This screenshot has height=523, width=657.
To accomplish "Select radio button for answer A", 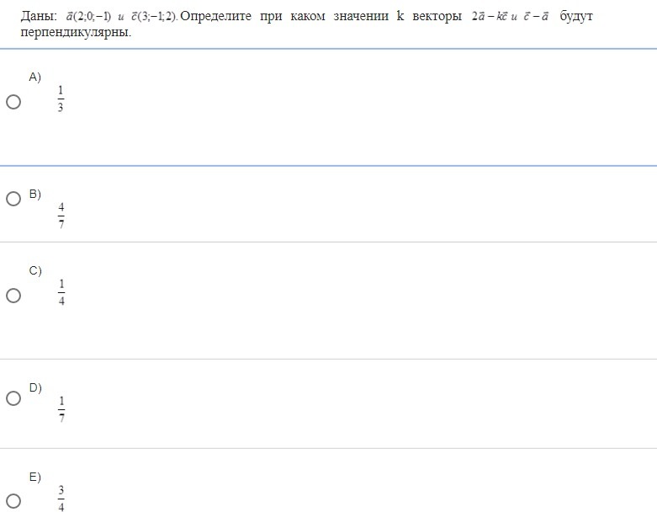I will [13, 102].
